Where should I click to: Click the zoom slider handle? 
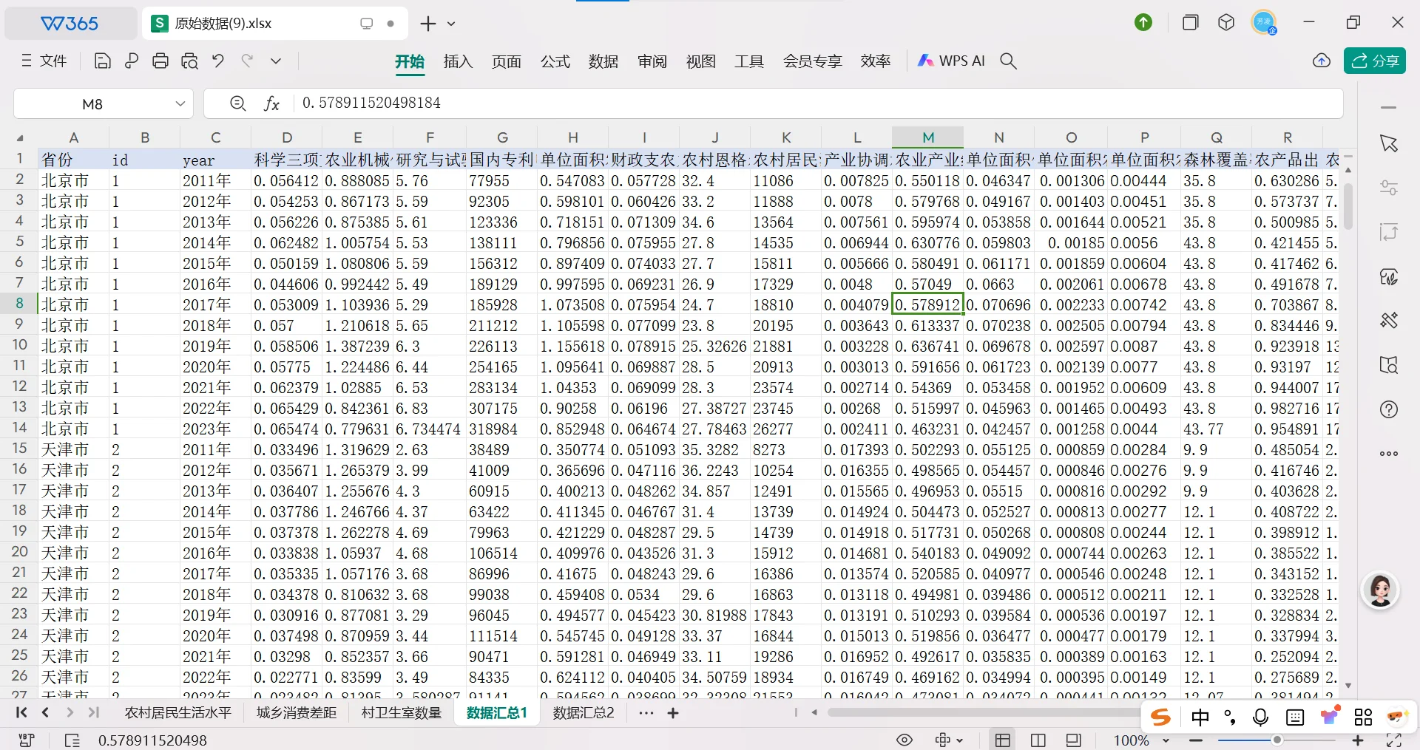(x=1277, y=740)
